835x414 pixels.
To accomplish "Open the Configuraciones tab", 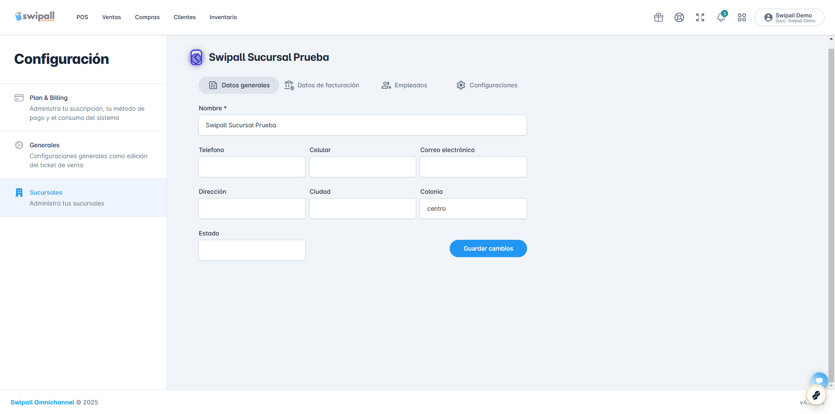I will (x=487, y=85).
